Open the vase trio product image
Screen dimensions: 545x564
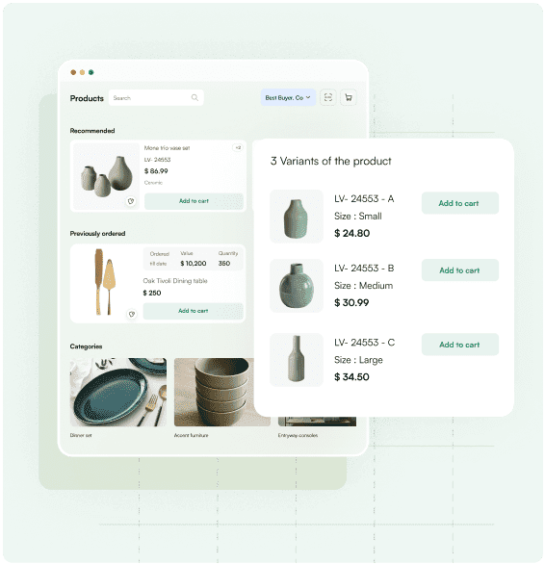(x=106, y=176)
